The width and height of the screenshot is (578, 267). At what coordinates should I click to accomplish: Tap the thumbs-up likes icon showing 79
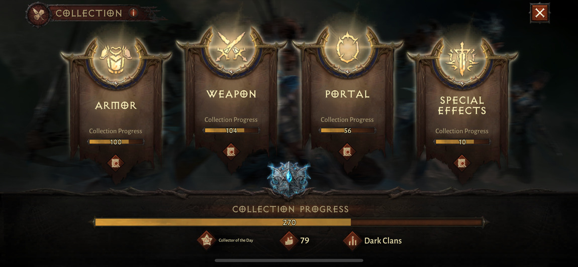[x=288, y=241]
